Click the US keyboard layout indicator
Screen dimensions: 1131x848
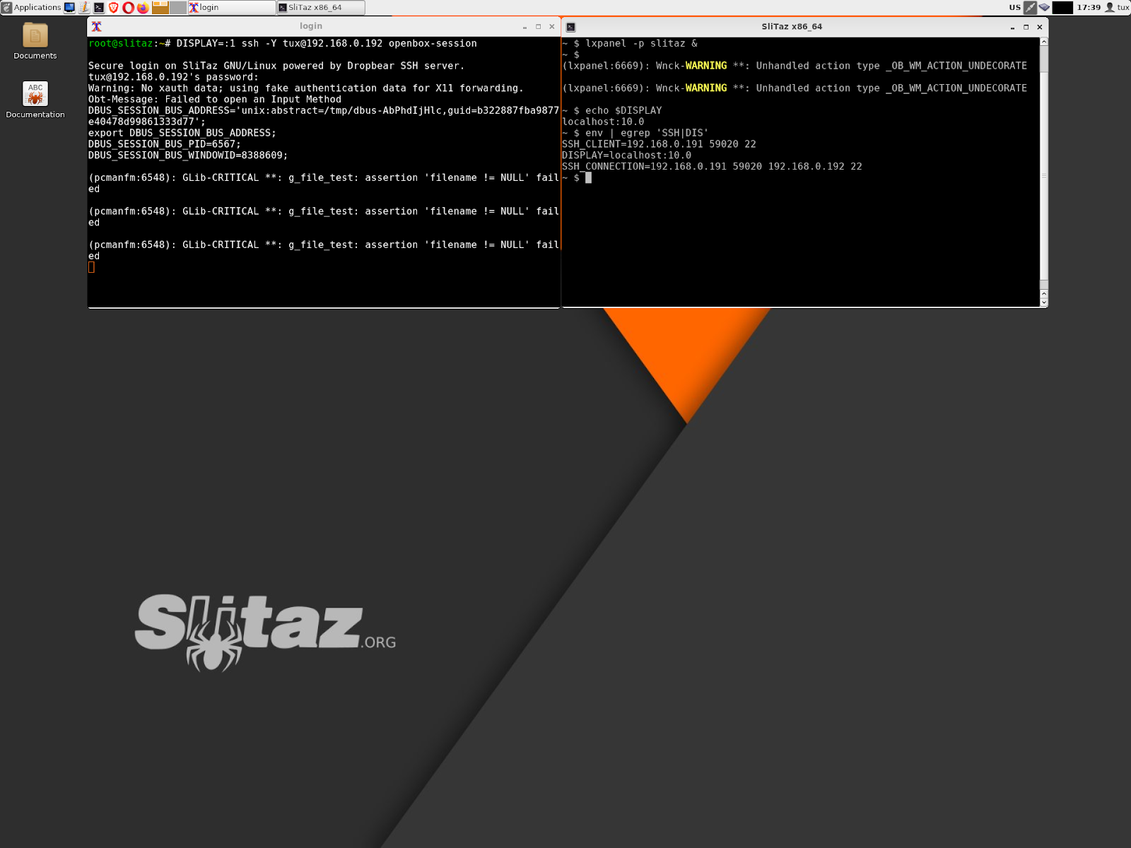pyautogui.click(x=1014, y=8)
